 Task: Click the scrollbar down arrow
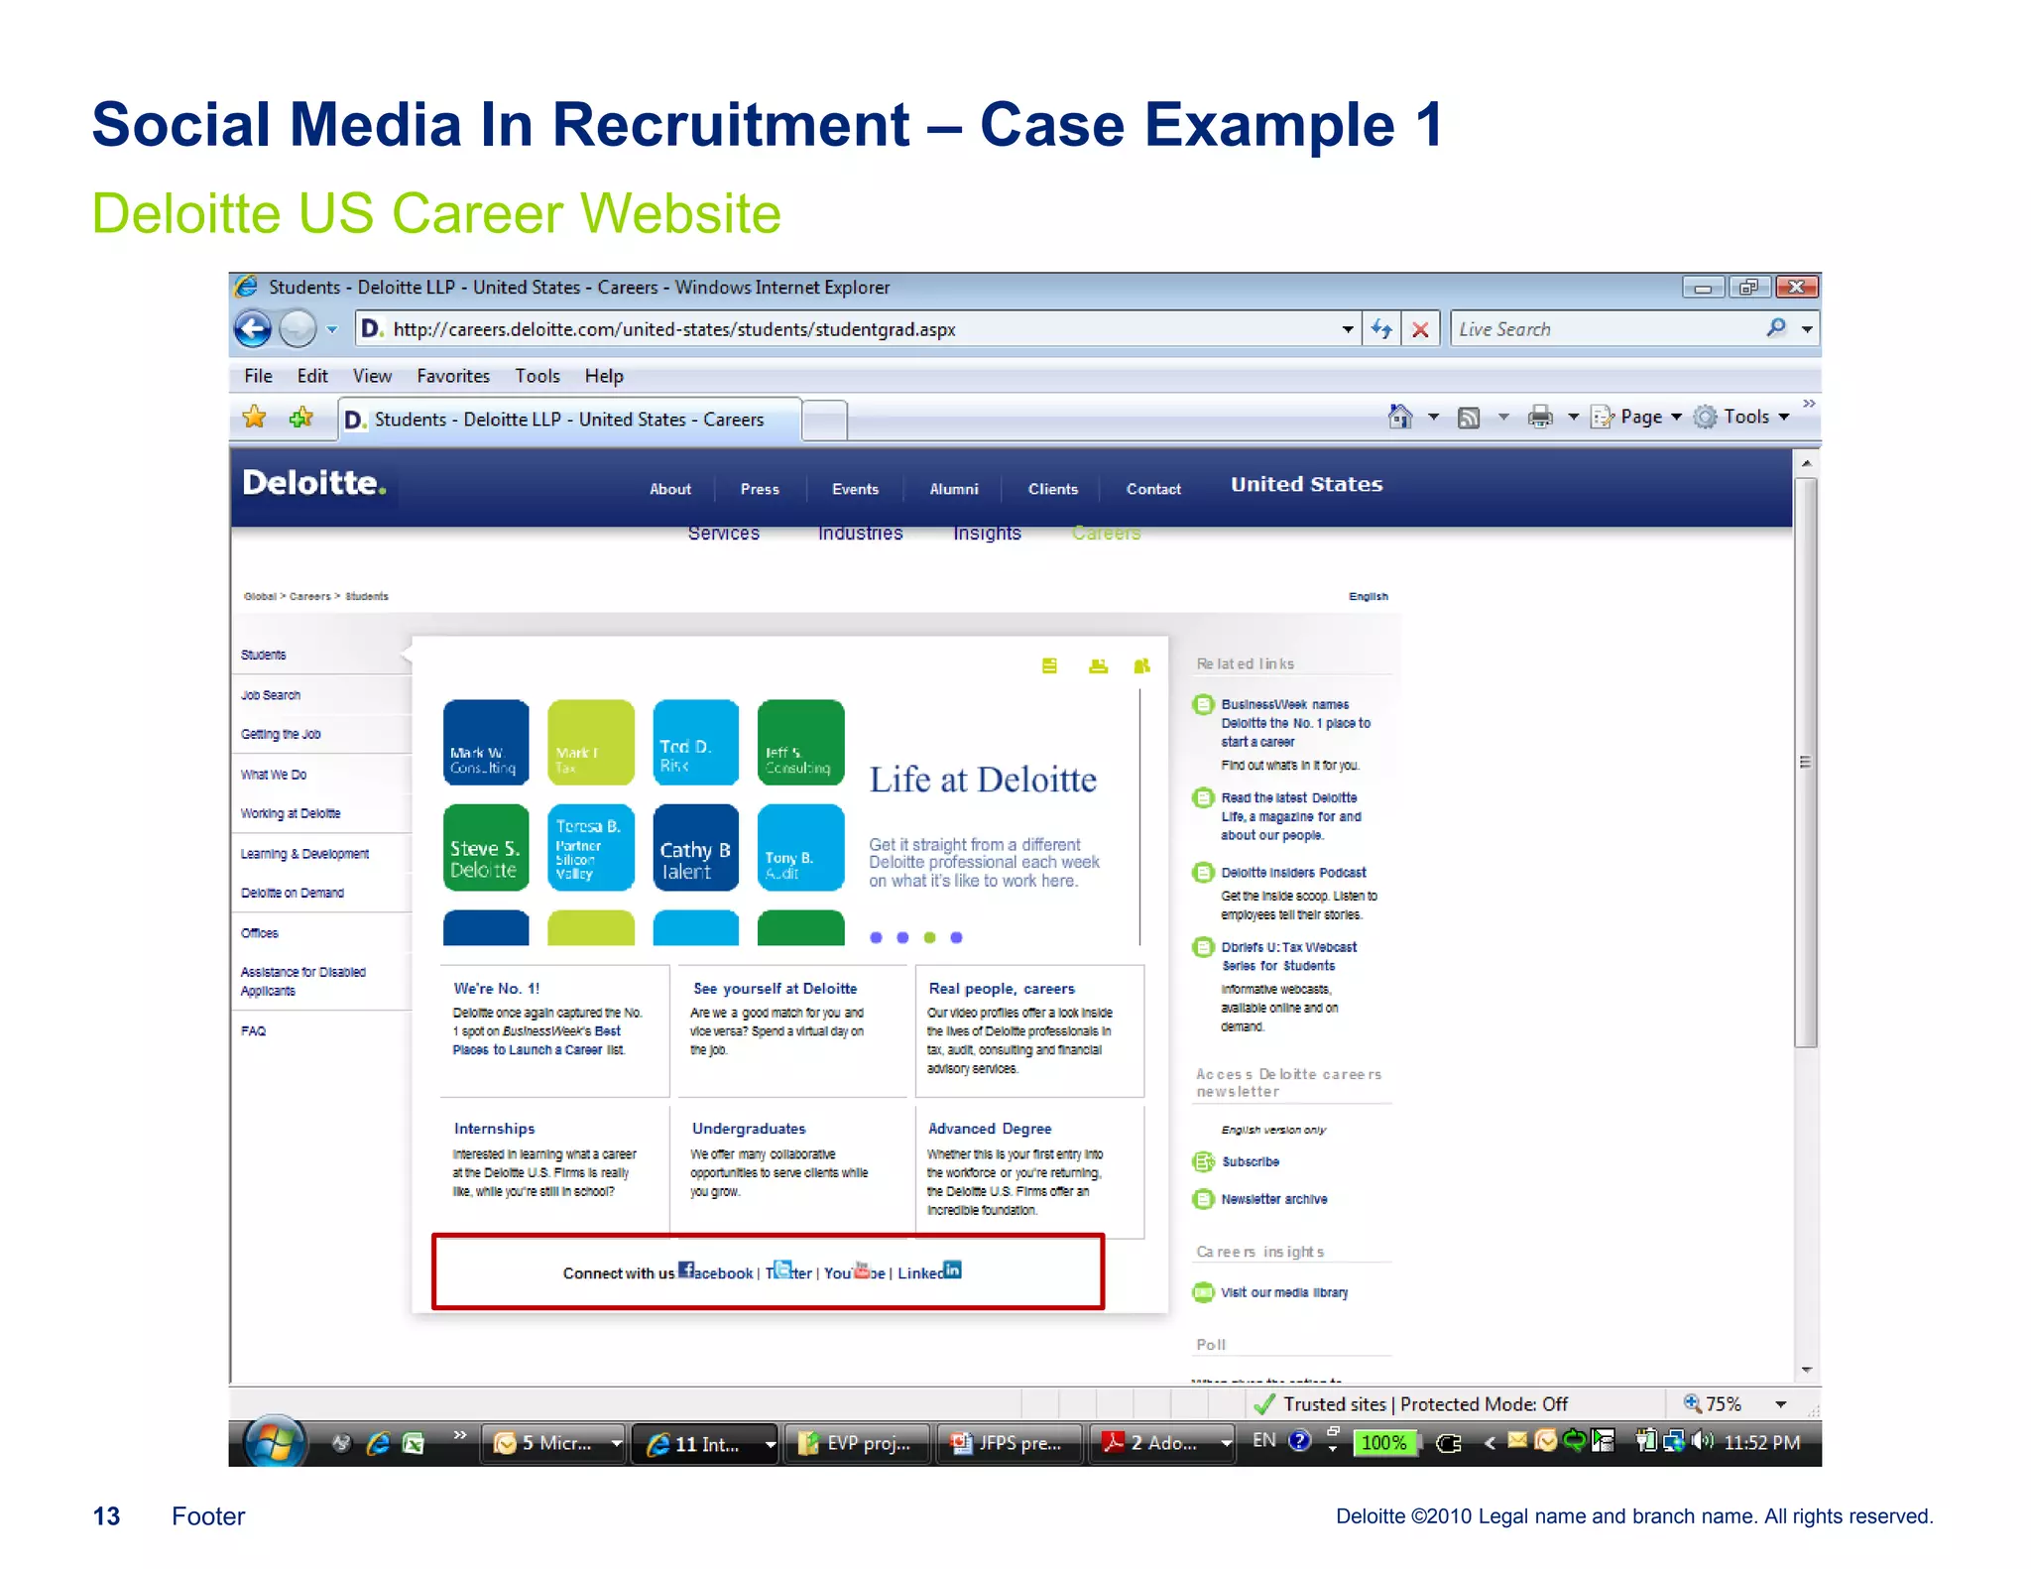pos(1806,1370)
